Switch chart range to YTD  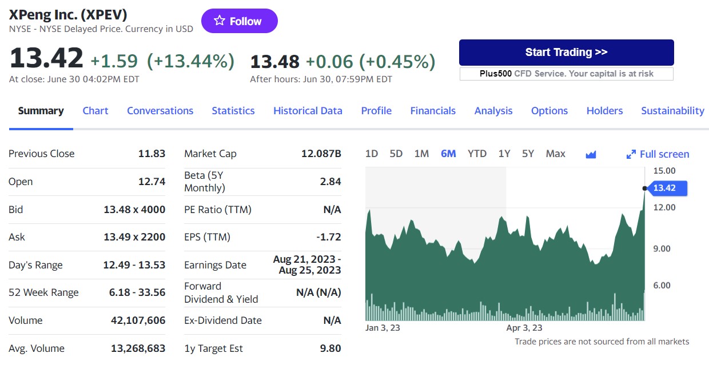477,154
